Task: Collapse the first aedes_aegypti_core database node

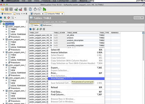Action: coord(4,27)
